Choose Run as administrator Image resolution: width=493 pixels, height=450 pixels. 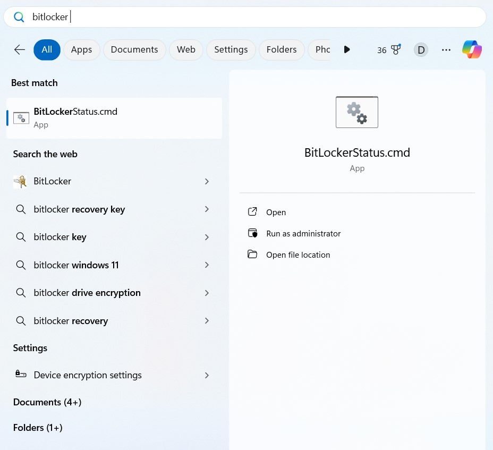click(x=303, y=233)
